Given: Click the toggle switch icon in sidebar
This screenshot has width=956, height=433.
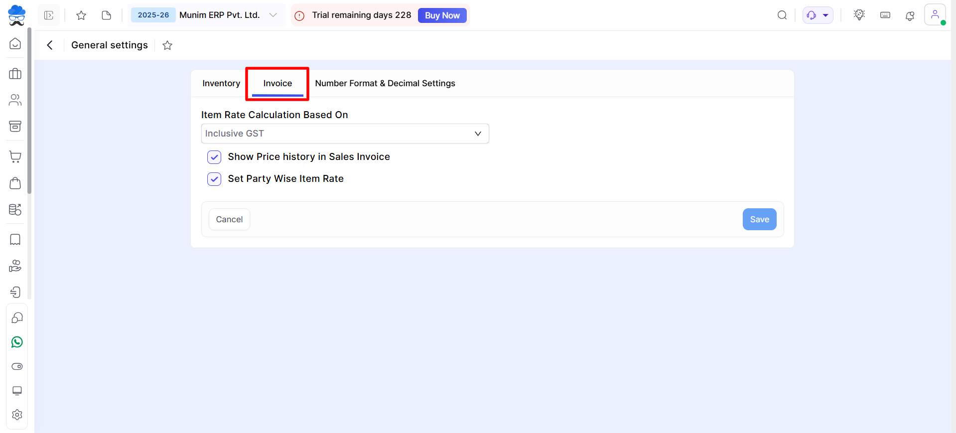Looking at the screenshot, I should click(17, 367).
